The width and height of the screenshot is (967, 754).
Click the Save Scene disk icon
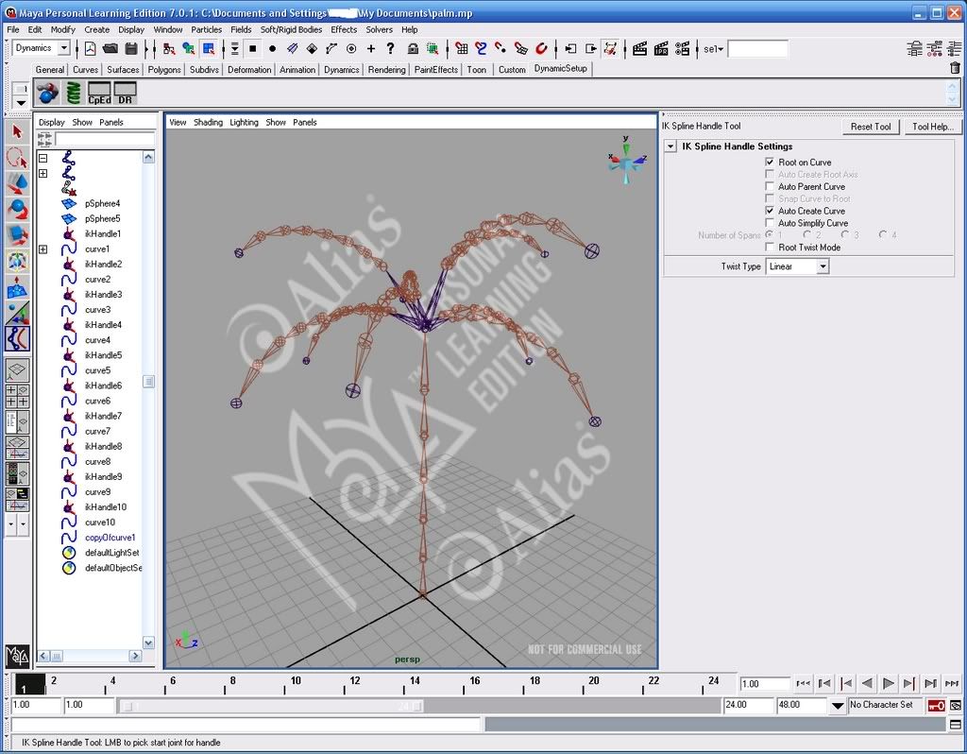point(131,49)
